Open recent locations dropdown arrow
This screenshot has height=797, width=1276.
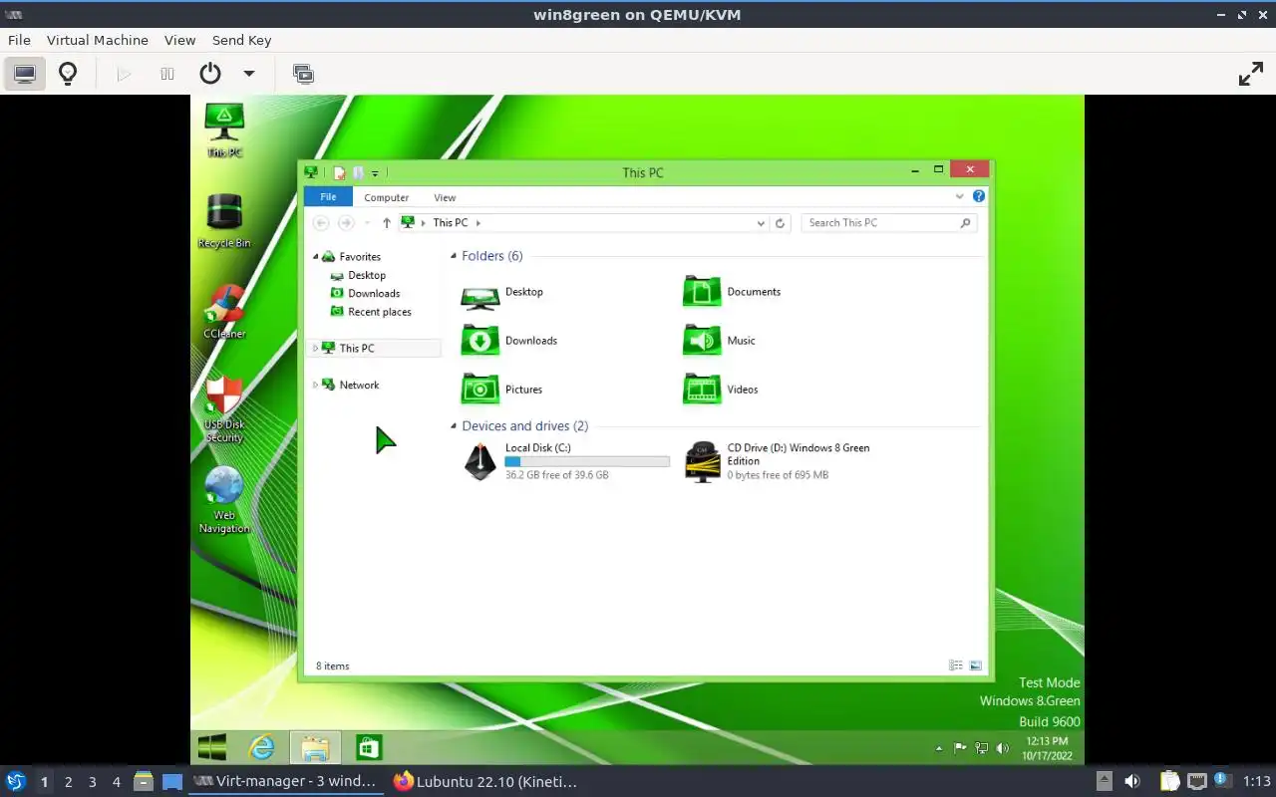click(x=367, y=223)
